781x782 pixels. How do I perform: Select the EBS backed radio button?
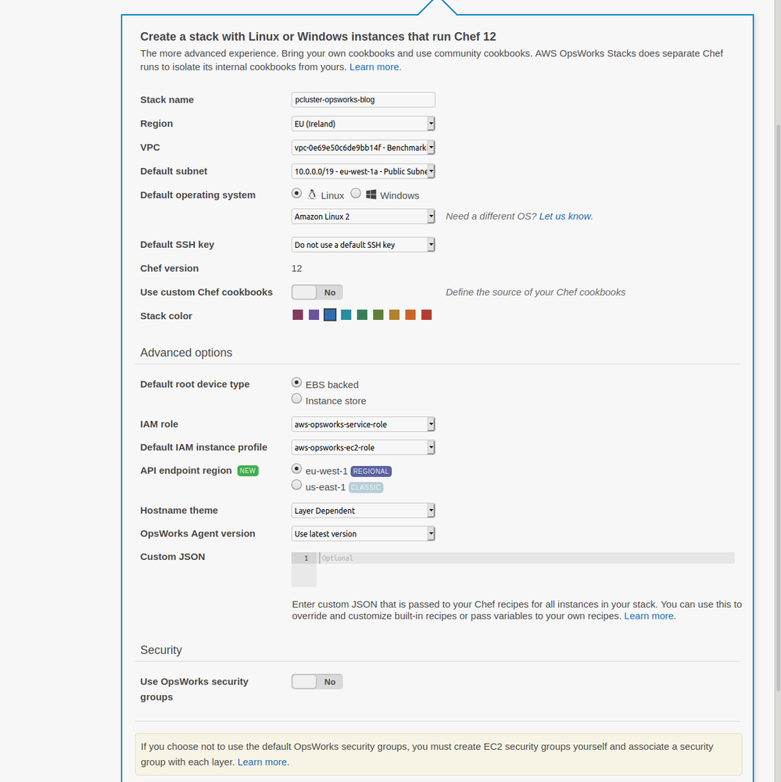tap(296, 382)
